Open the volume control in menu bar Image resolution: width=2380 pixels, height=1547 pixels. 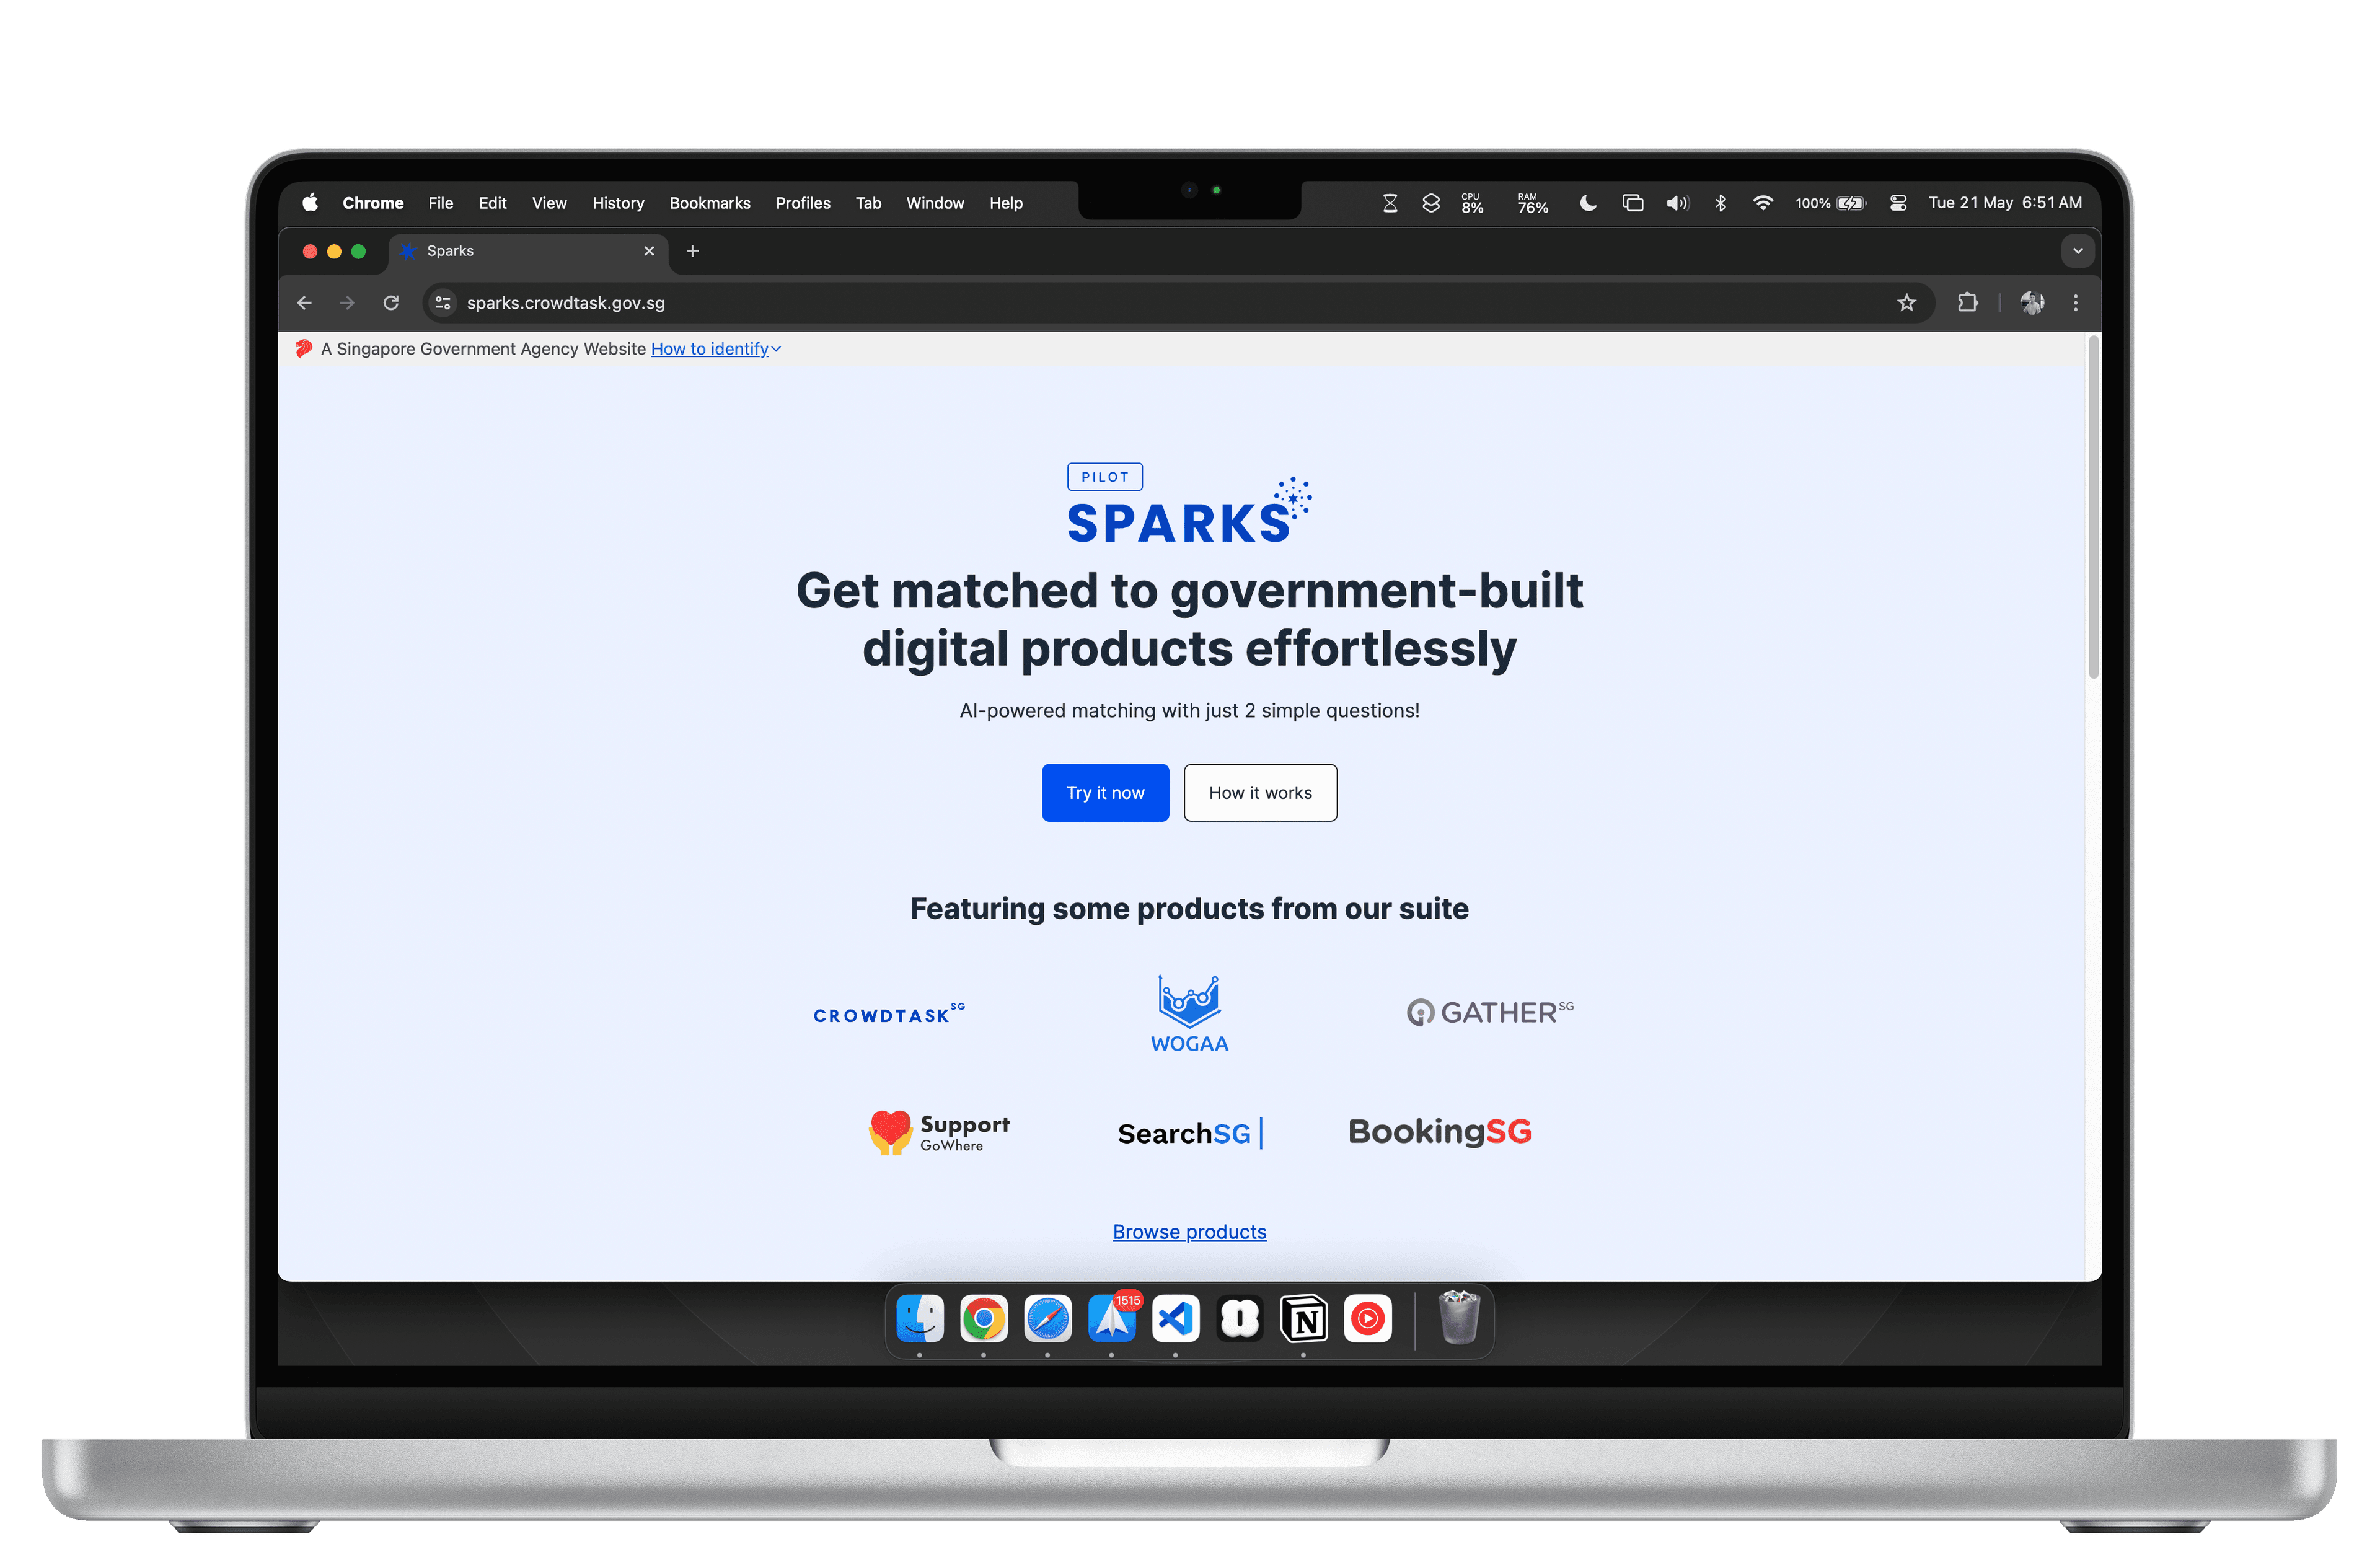pos(1677,203)
